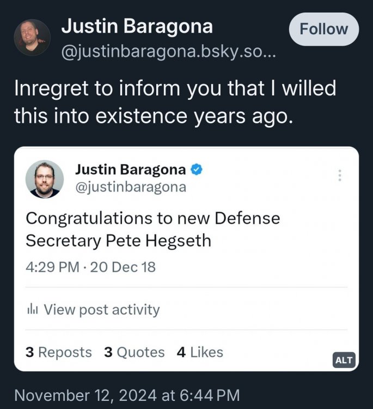
Task: Show the 3 Quotes list
Action: pyautogui.click(x=134, y=352)
